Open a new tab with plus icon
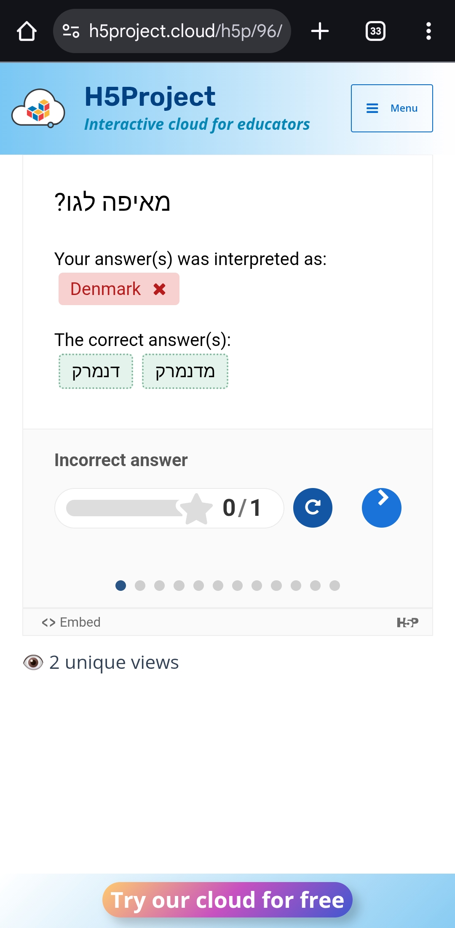 tap(320, 31)
